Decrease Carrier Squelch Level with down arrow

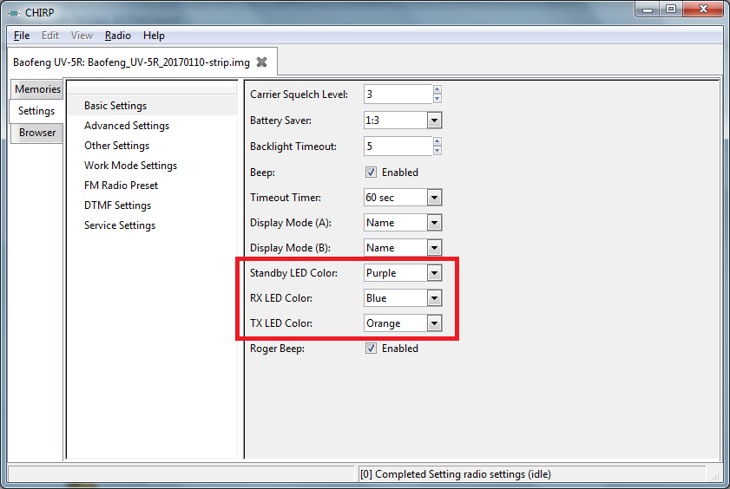437,99
